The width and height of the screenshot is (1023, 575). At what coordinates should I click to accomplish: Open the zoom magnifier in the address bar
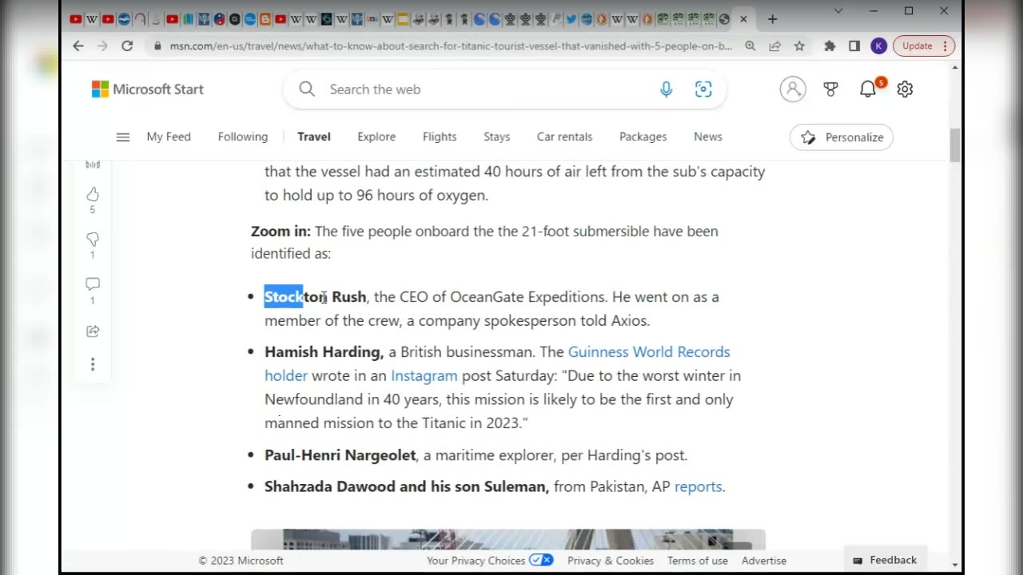click(750, 46)
